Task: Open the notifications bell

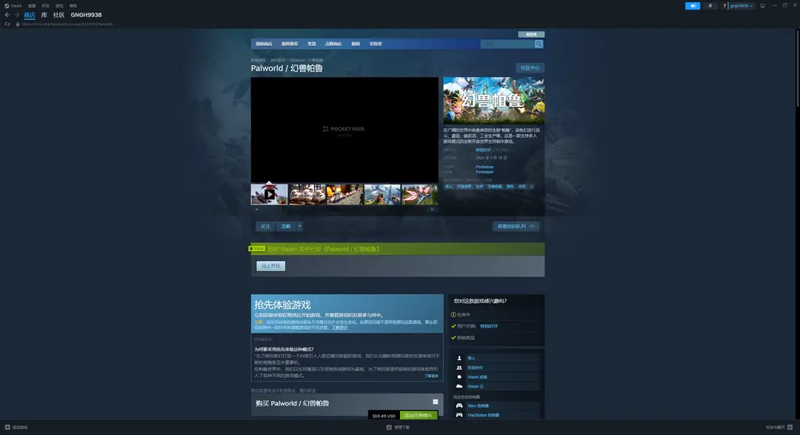Action: pos(710,6)
